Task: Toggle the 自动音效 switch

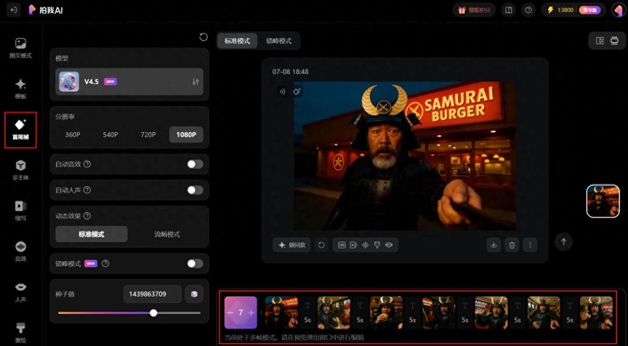Action: click(195, 164)
